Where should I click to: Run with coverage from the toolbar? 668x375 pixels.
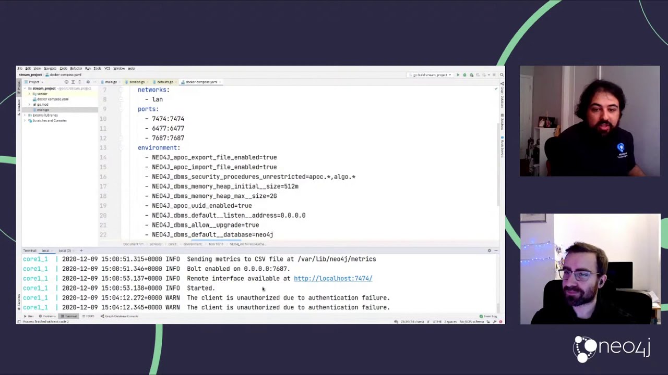pos(471,75)
